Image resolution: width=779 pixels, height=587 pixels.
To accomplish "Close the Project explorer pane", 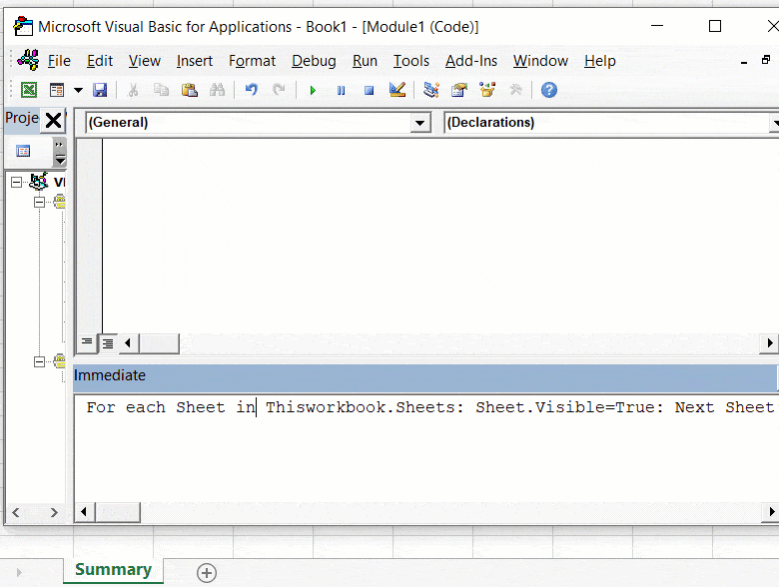I will pos(53,120).
